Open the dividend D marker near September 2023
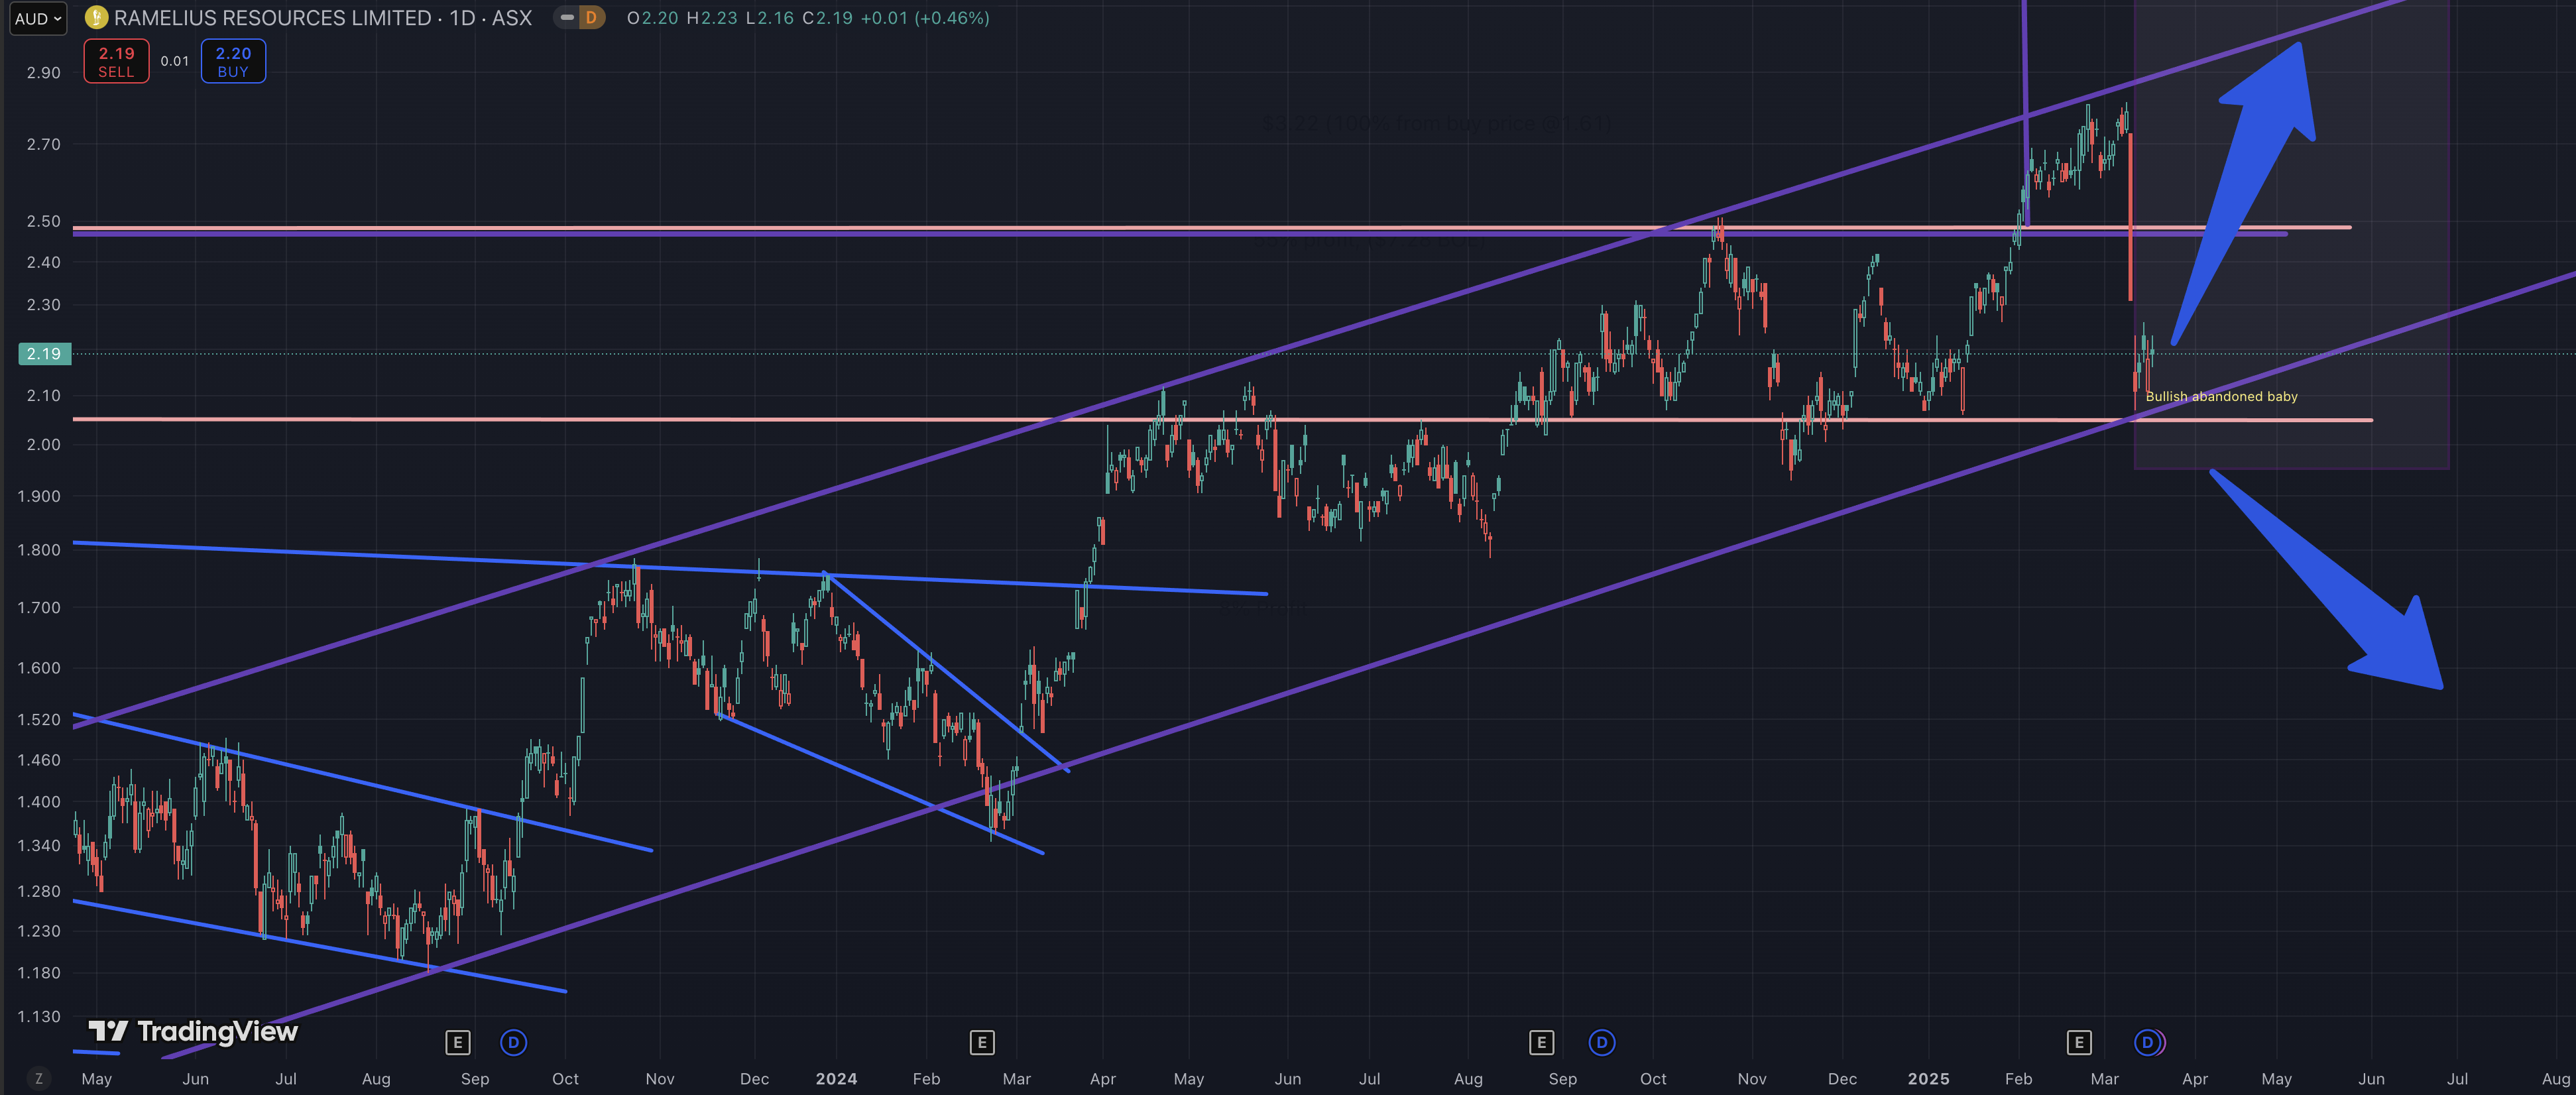This screenshot has width=2576, height=1095. click(x=513, y=1043)
